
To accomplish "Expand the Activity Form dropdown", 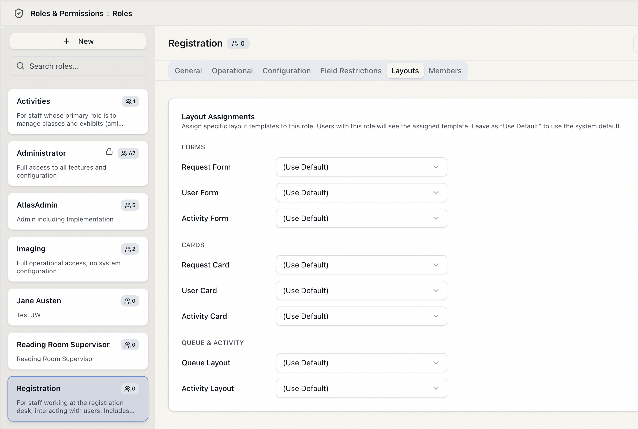I will click(361, 218).
